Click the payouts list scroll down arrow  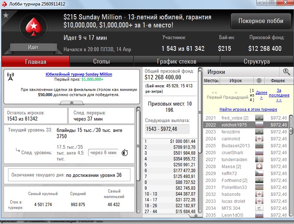[200, 212]
